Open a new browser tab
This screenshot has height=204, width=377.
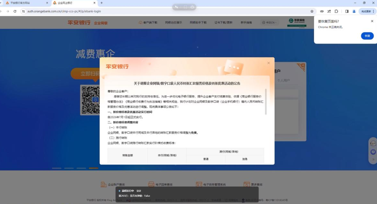click(102, 3)
